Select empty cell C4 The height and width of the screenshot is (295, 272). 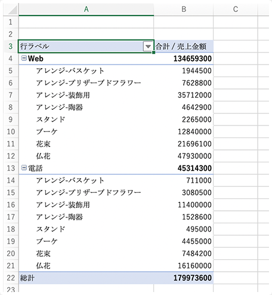(x=236, y=59)
